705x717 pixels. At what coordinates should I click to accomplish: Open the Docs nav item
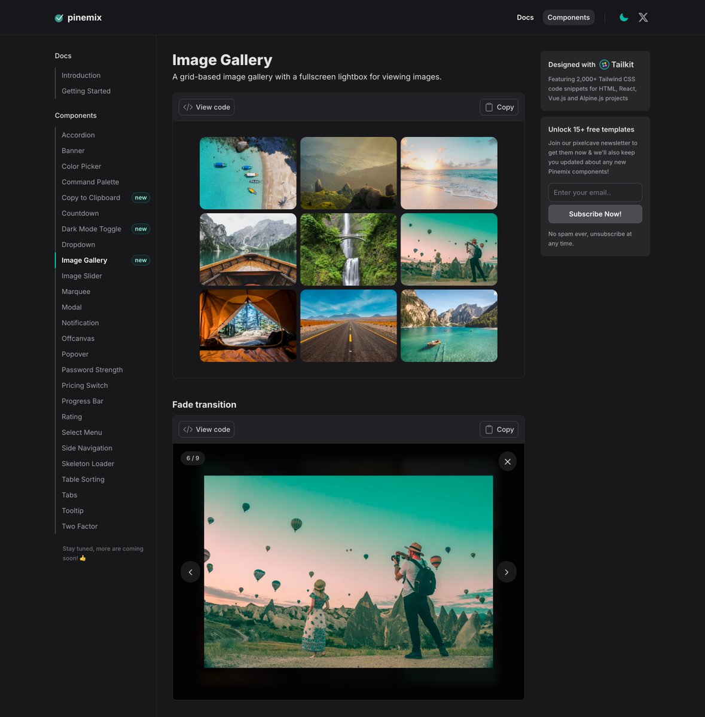[x=525, y=17]
